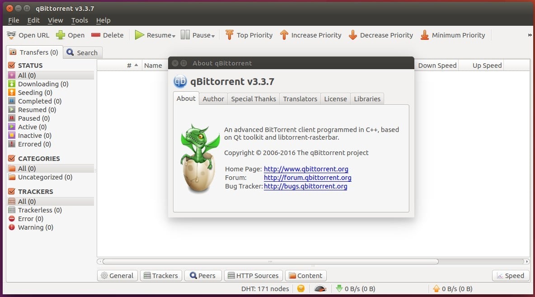This screenshot has width=535, height=297.
Task: Show the HTTP Sources panel
Action: 253,275
